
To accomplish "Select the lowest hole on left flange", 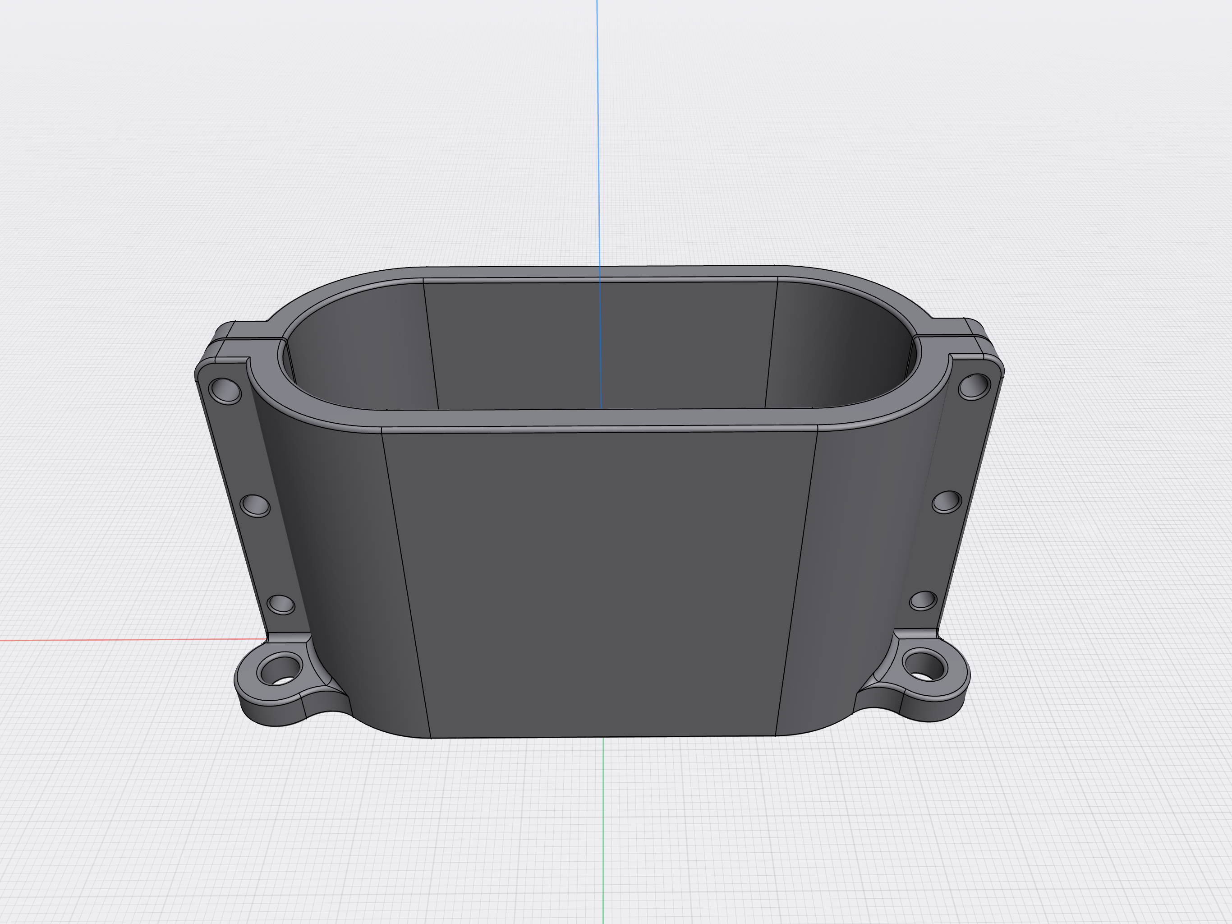I will [281, 604].
